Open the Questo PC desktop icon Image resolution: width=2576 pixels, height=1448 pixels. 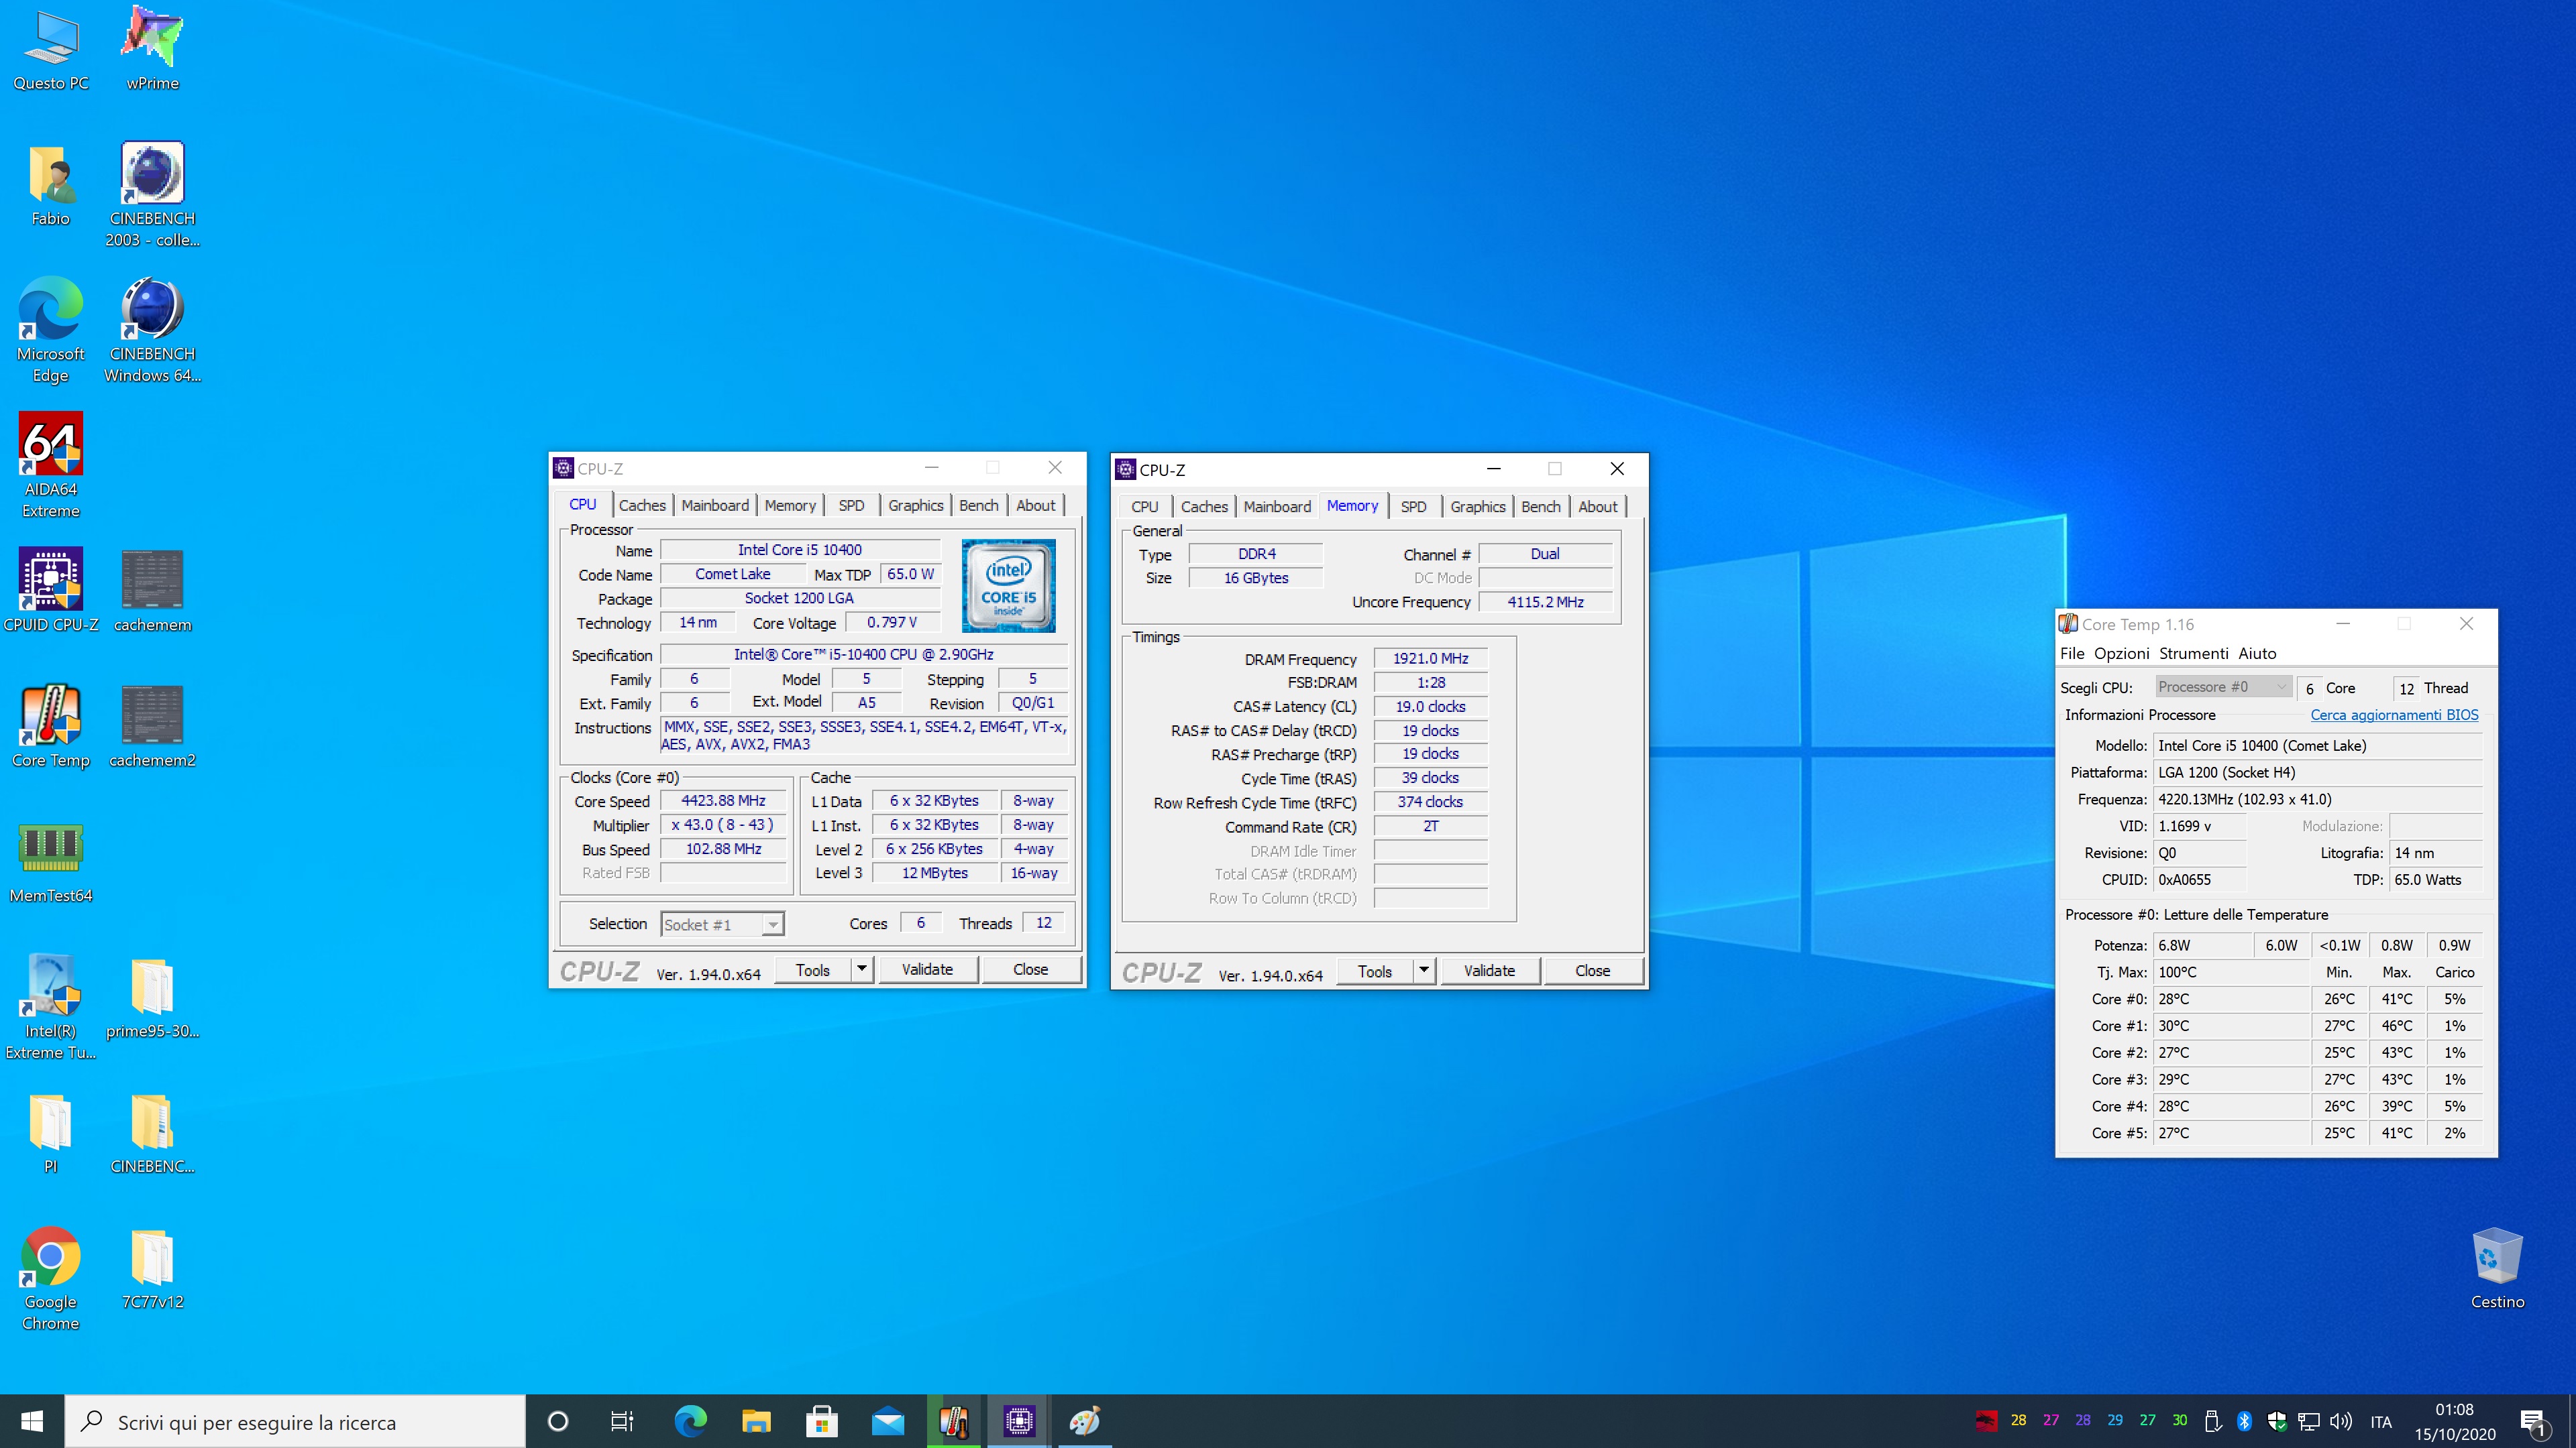[51, 50]
